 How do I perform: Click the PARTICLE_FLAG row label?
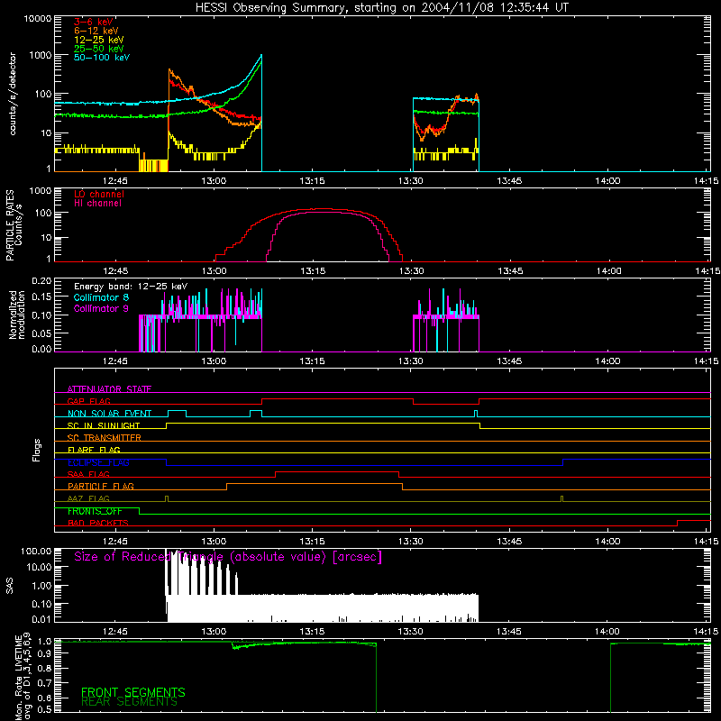pyautogui.click(x=101, y=486)
